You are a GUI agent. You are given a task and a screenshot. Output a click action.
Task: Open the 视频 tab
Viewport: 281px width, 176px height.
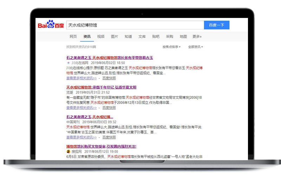101,37
